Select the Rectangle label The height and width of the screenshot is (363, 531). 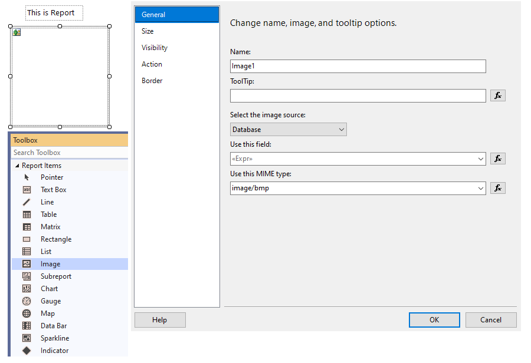click(x=56, y=239)
